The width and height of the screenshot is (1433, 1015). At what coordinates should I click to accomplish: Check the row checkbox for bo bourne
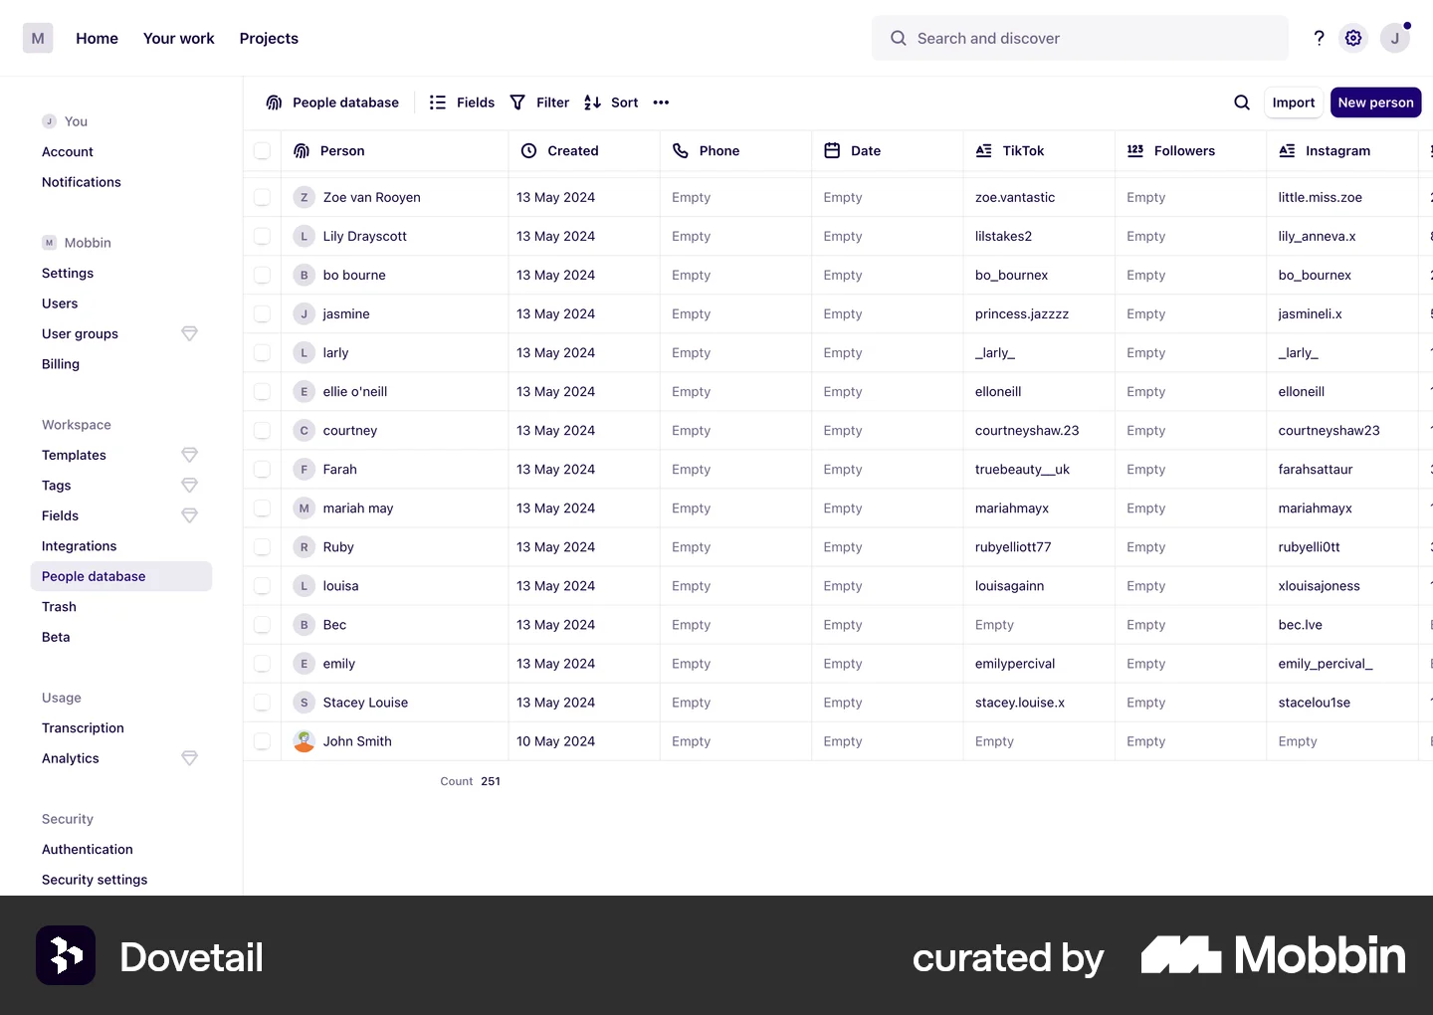coord(262,275)
